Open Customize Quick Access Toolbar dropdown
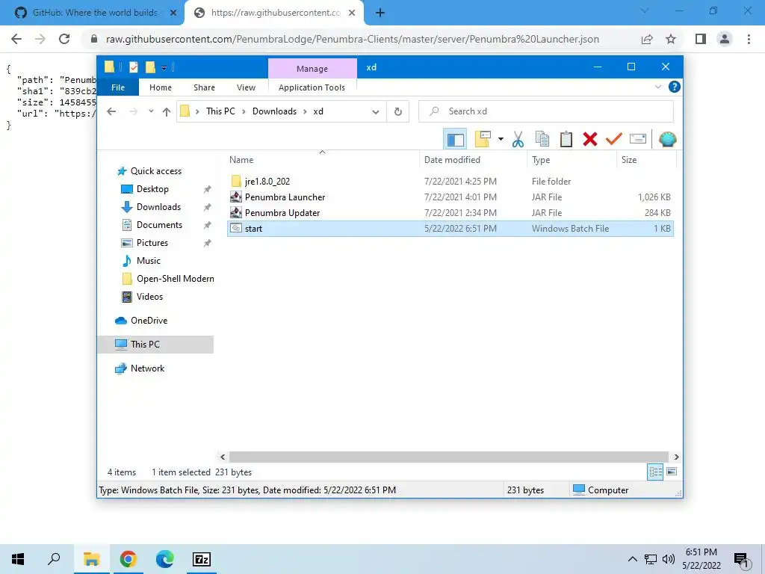 click(164, 68)
